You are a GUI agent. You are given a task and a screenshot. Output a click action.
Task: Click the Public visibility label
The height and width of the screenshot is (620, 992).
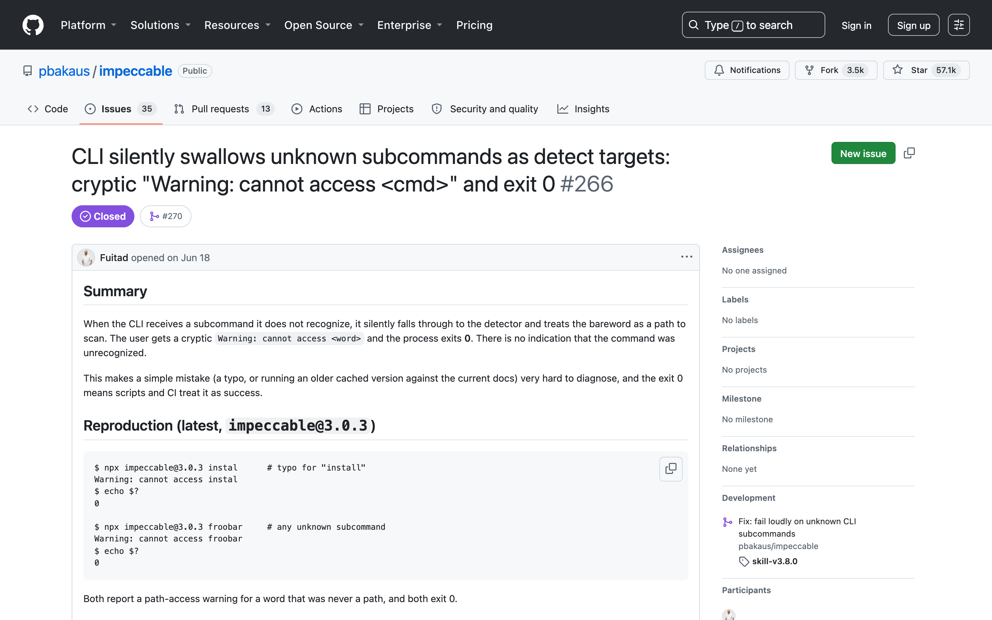point(195,71)
